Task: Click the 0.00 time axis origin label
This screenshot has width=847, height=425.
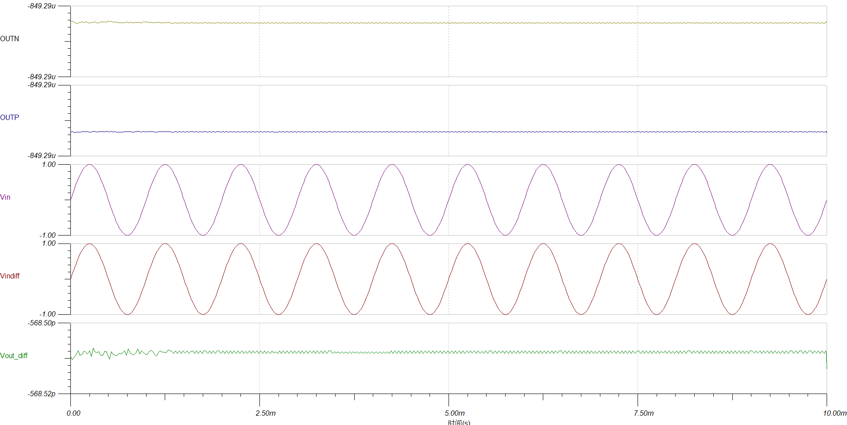Action: (x=73, y=413)
